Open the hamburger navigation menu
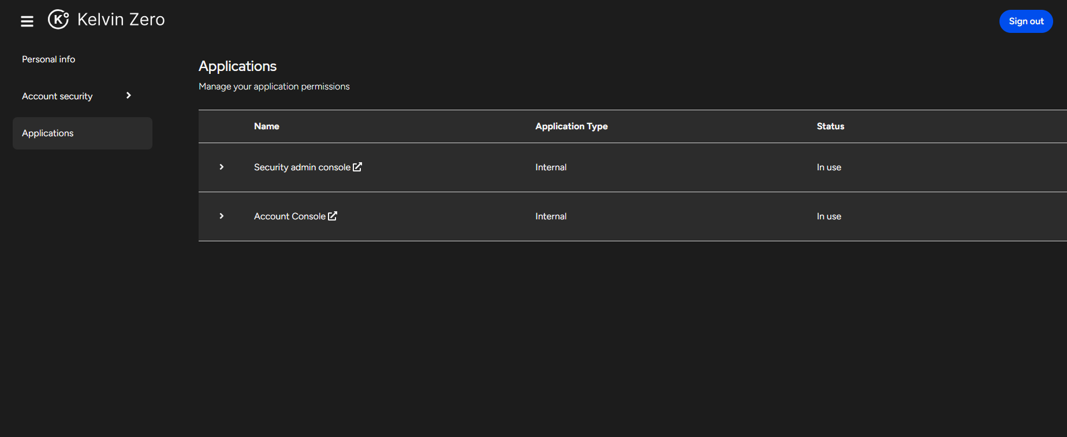The height and width of the screenshot is (437, 1067). point(27,21)
